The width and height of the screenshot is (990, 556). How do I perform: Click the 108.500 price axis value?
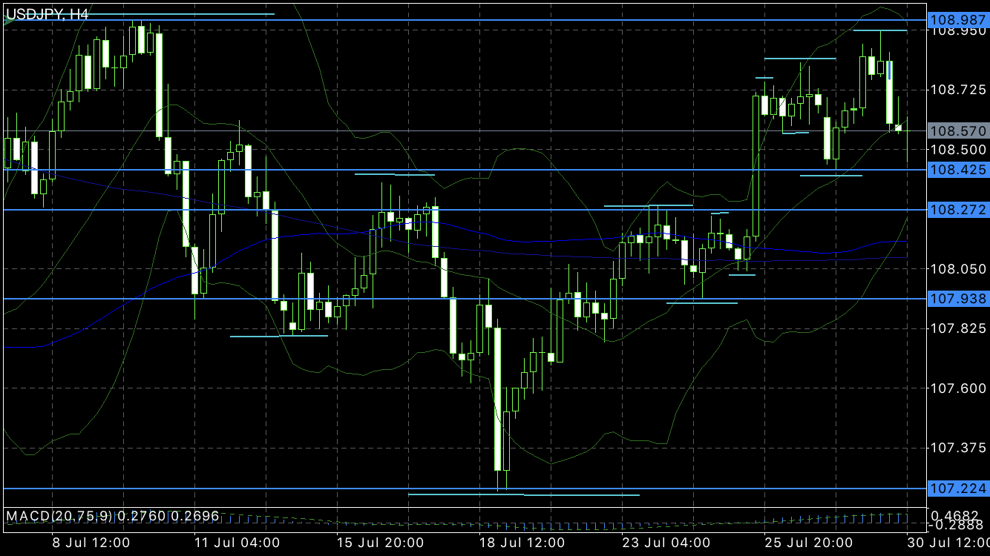click(958, 149)
